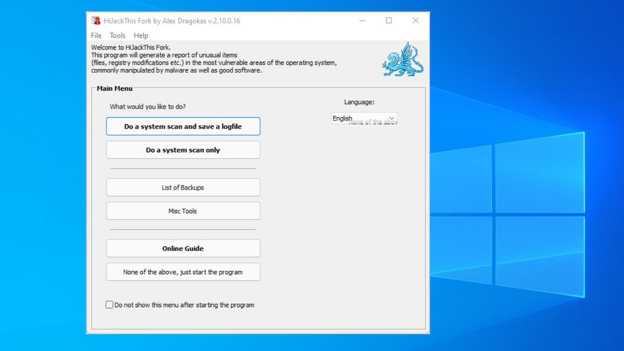
Task: Open the Help menu
Action: point(141,36)
